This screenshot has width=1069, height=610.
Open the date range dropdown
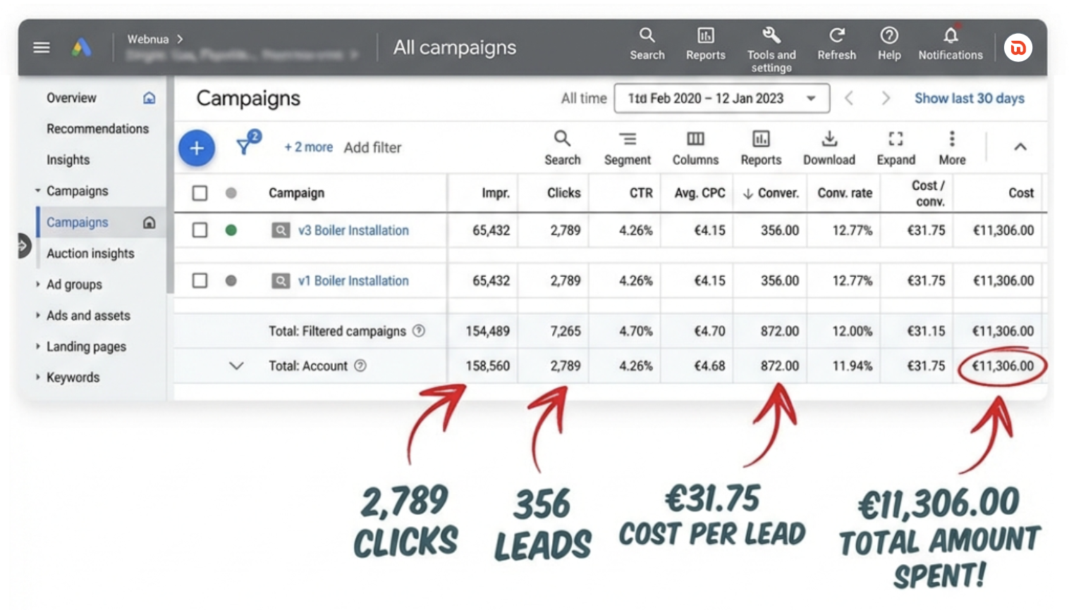coord(722,99)
